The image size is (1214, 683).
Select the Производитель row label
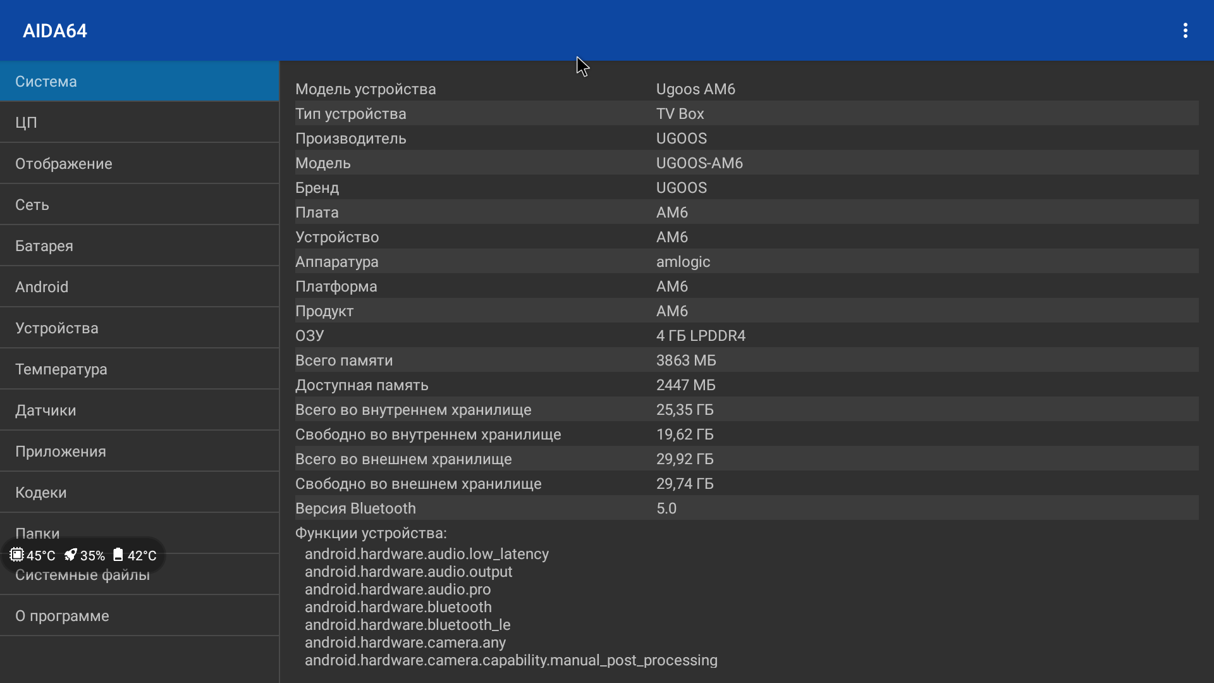point(351,138)
